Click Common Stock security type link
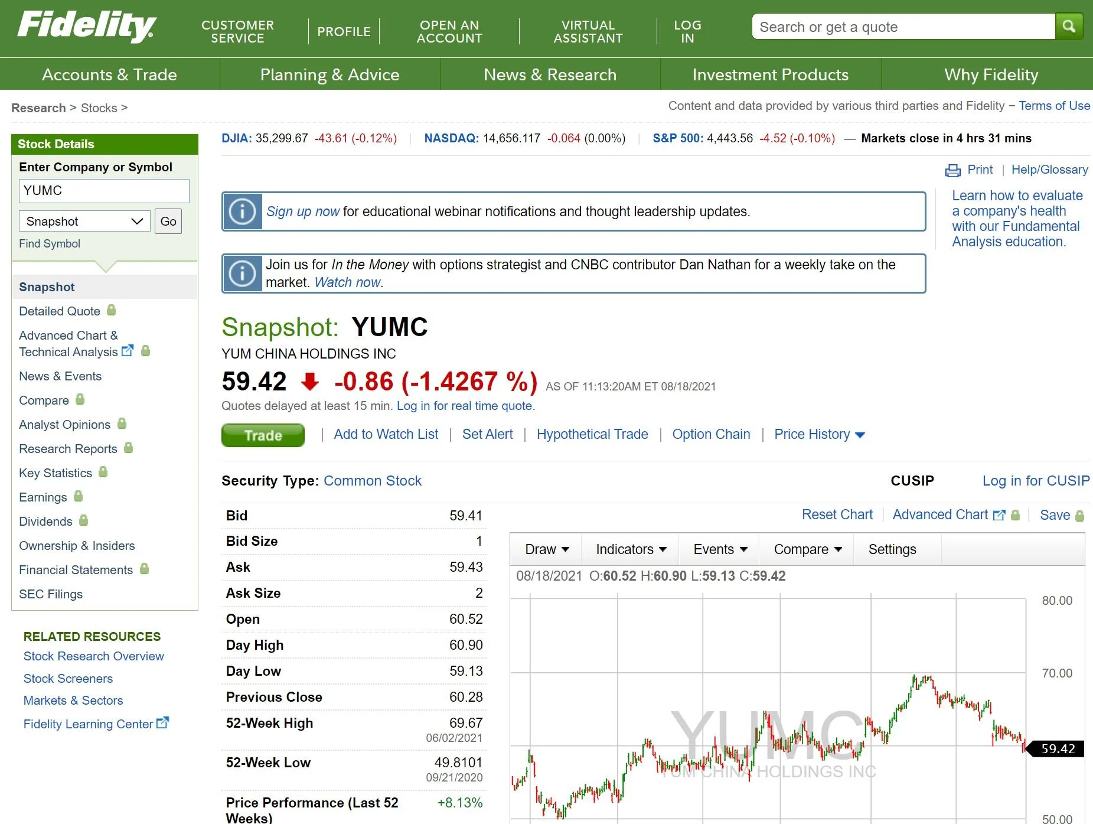Viewport: 1093px width, 824px height. tap(373, 480)
